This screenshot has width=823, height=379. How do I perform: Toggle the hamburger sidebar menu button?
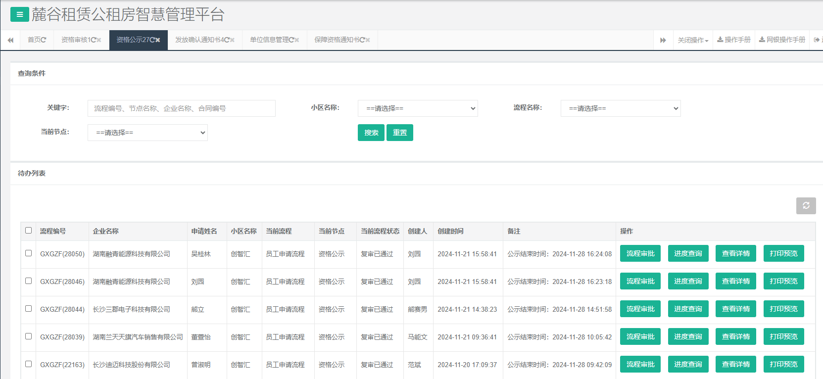[20, 15]
